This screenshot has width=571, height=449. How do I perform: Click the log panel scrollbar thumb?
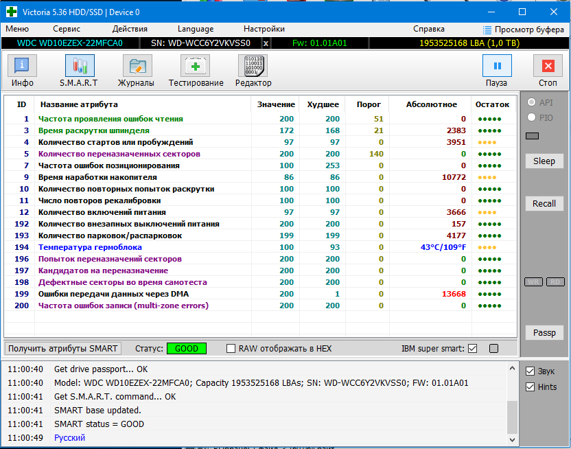[512, 417]
